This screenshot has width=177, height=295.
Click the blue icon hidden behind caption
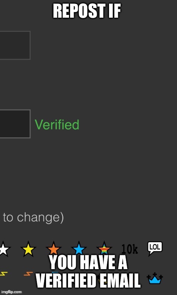pyautogui.click(x=55, y=272)
